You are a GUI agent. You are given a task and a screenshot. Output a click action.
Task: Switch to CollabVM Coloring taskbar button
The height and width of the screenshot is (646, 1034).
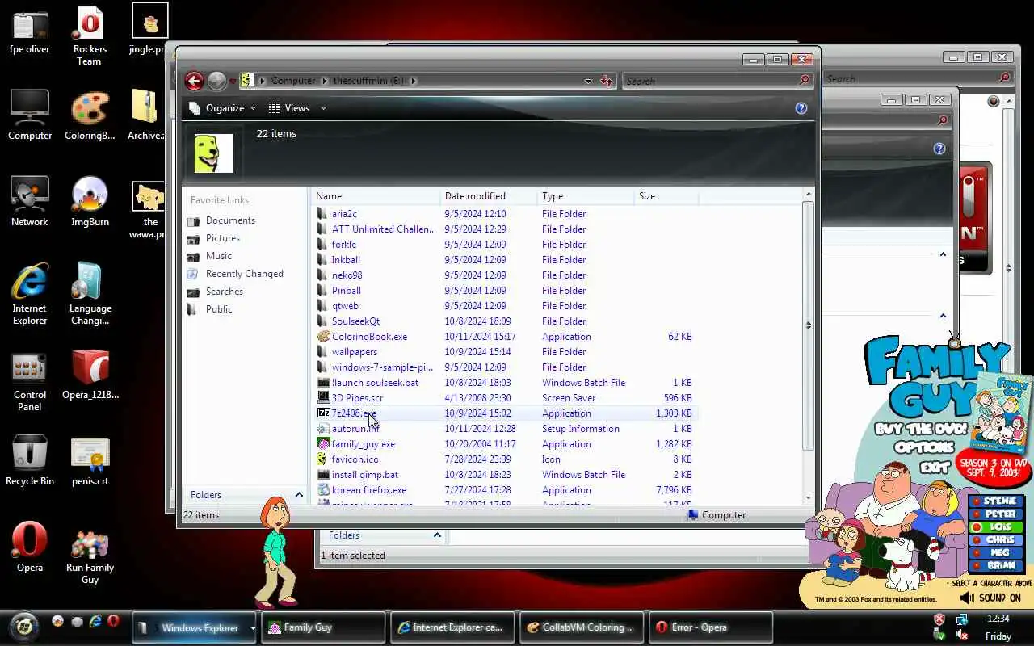click(x=582, y=627)
